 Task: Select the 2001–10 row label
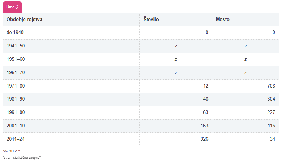[x=16, y=126]
